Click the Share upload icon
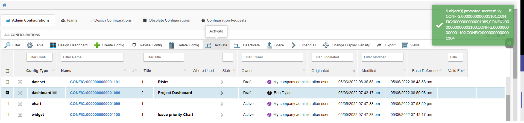 [269, 45]
